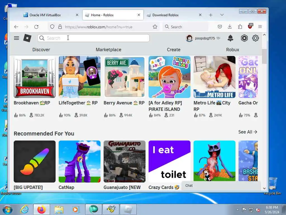Open the Marketplace navigation item
286x215 pixels.
point(109,50)
